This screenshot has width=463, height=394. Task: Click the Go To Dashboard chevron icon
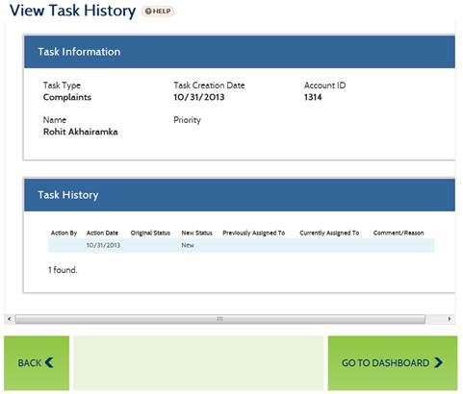tap(438, 362)
